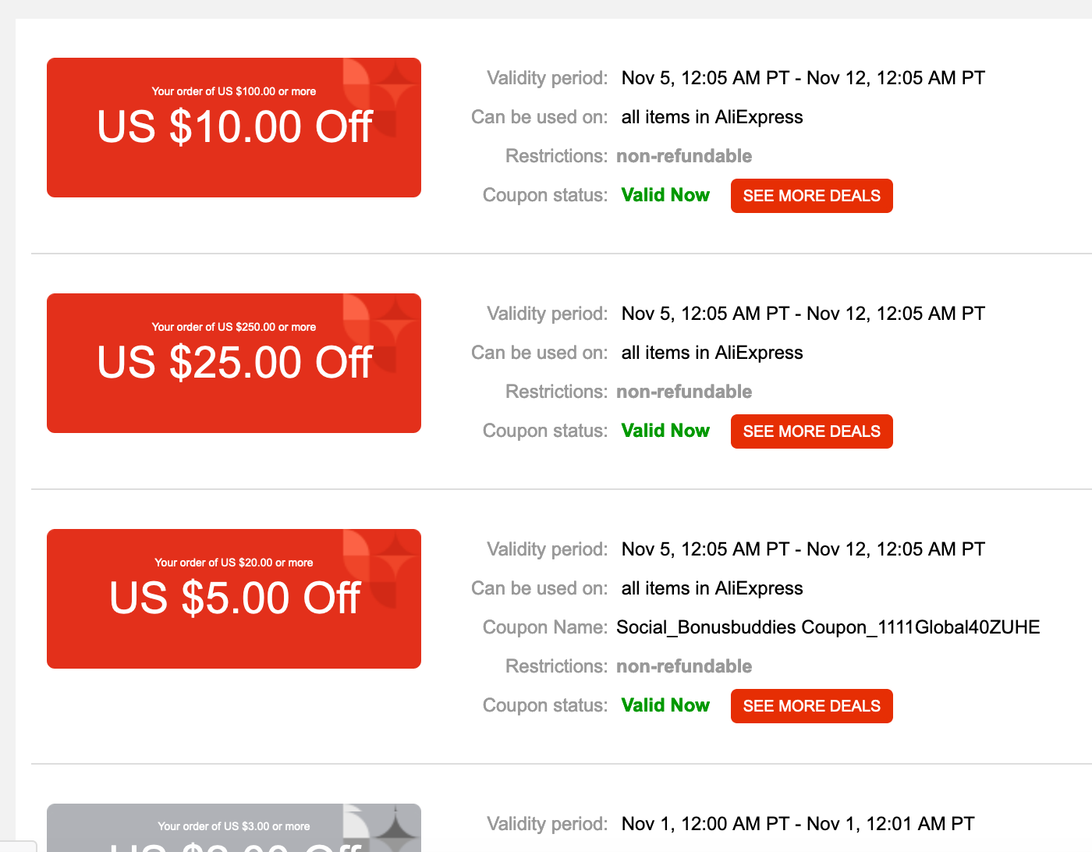Click SEE MORE DEALS for $5.00 coupon
The height and width of the screenshot is (852, 1092).
click(811, 706)
